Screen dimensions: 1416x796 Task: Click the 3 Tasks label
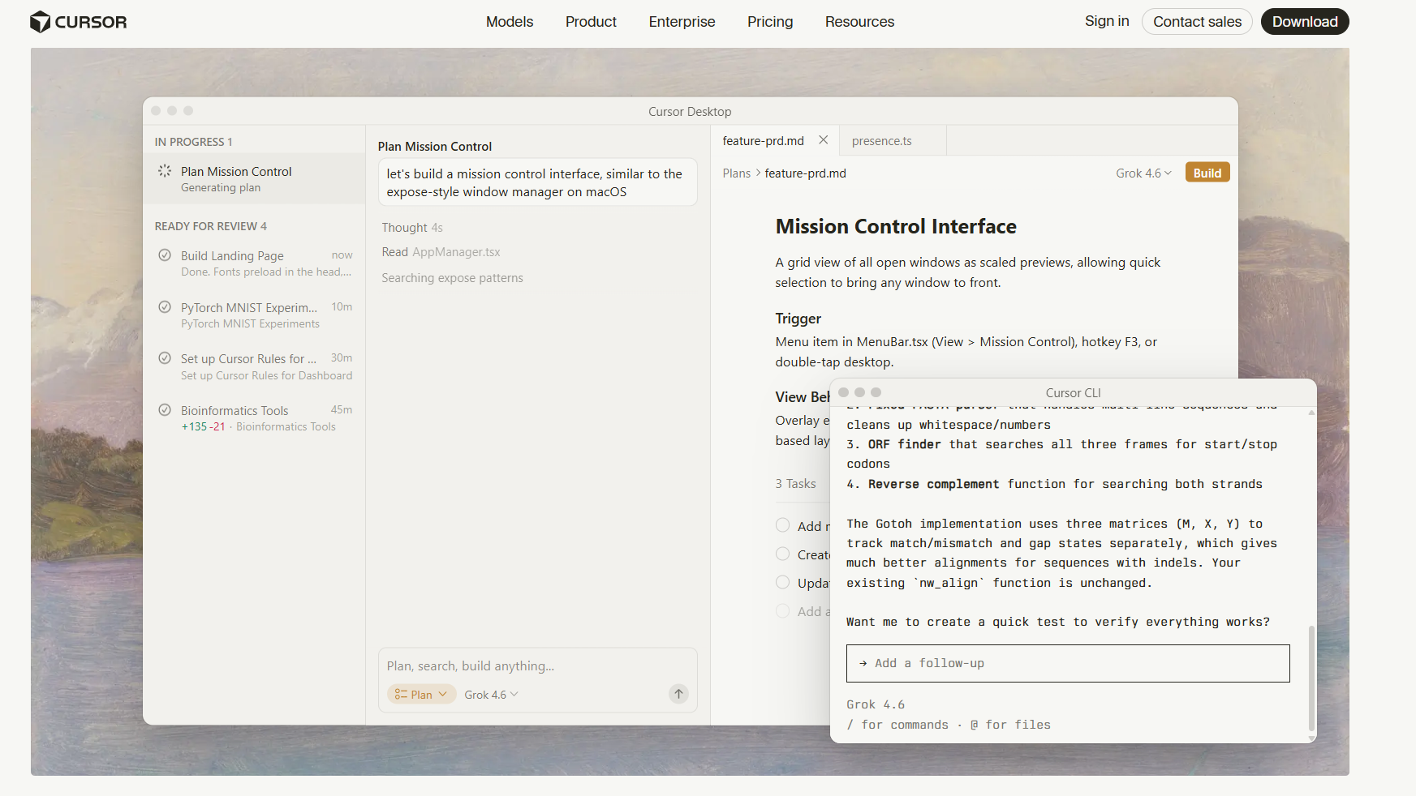tap(795, 484)
